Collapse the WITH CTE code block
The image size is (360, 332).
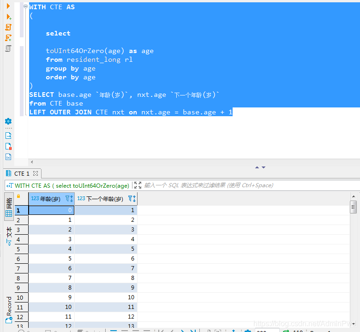point(26,6)
